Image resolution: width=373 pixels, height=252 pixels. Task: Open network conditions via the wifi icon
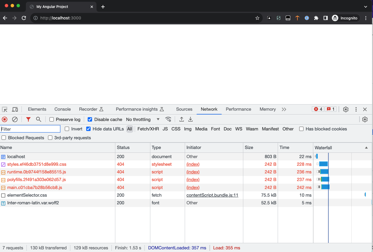pyautogui.click(x=168, y=119)
